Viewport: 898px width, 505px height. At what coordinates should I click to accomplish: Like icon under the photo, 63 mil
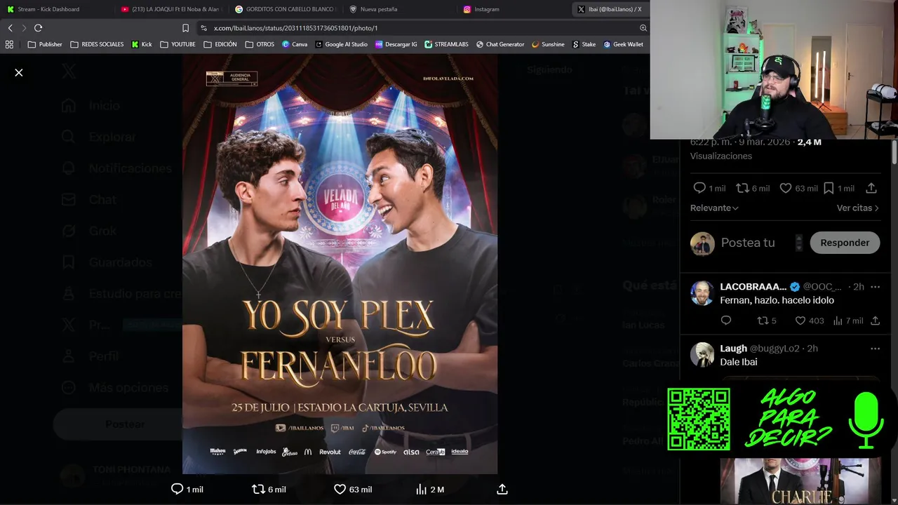point(340,489)
